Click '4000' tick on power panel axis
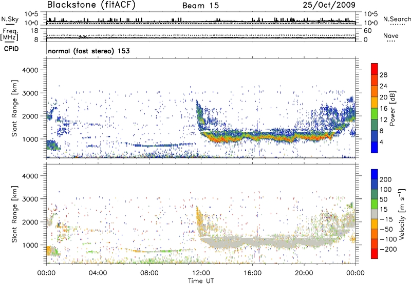This screenshot has width=411, height=284. point(30,70)
